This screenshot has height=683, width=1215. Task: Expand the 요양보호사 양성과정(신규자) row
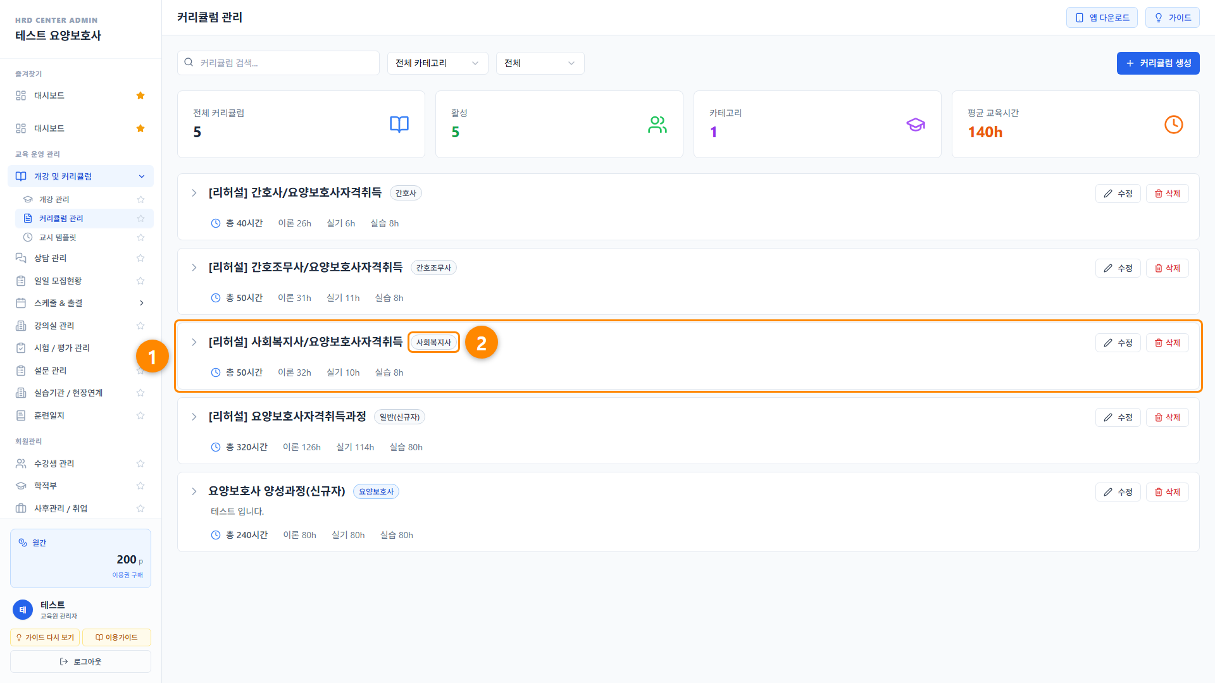pyautogui.click(x=194, y=491)
